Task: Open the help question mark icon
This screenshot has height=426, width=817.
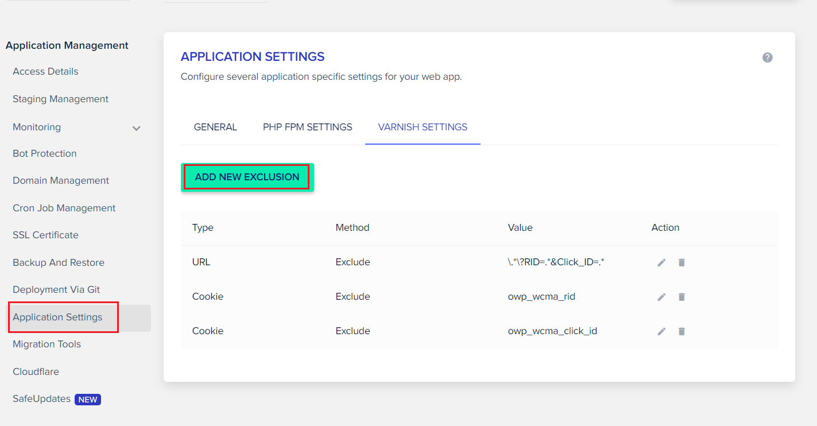Action: pyautogui.click(x=767, y=57)
